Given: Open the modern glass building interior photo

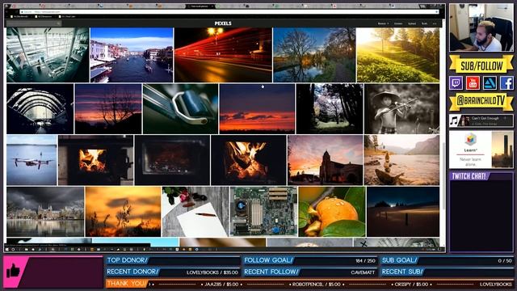Looking at the screenshot, I should [x=48, y=55].
